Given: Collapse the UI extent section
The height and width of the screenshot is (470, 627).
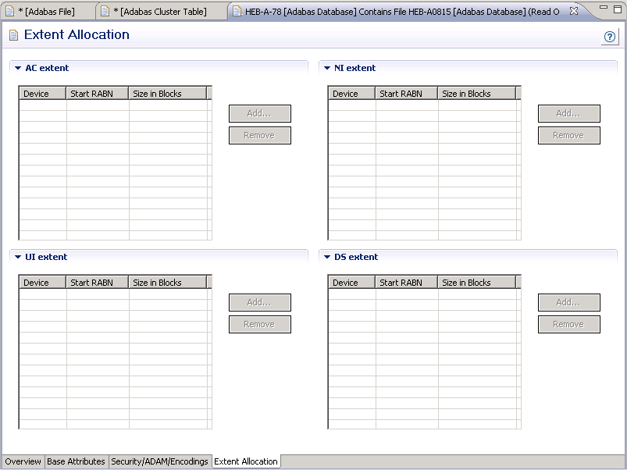Looking at the screenshot, I should pos(17,258).
